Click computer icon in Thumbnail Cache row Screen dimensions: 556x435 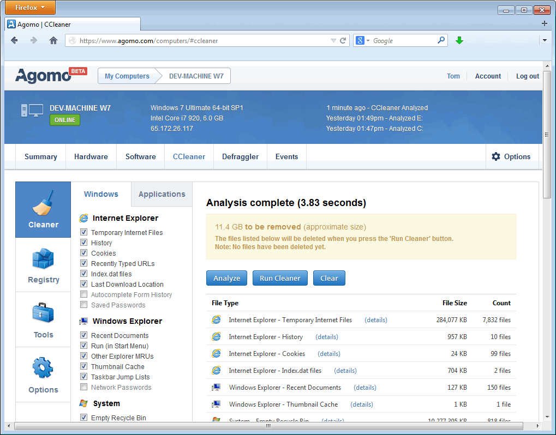click(216, 404)
